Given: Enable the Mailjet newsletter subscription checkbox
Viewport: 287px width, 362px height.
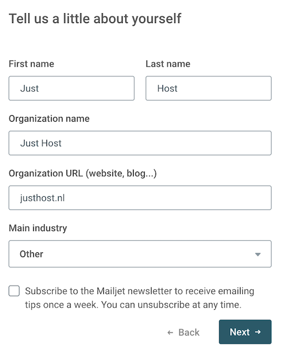Looking at the screenshot, I should (x=14, y=291).
